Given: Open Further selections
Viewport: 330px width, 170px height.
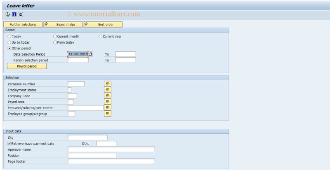Looking at the screenshot, I should point(23,24).
